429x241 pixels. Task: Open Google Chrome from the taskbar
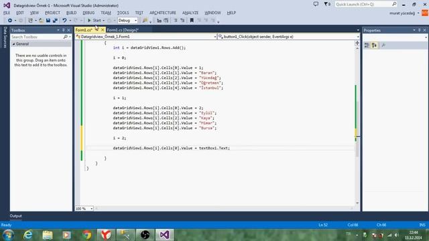(x=86, y=235)
